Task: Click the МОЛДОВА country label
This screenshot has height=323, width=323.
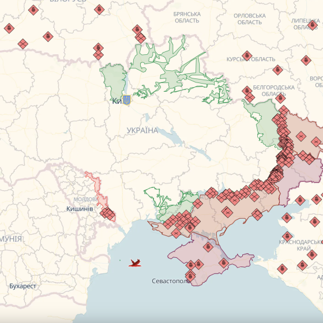Action: (86, 200)
